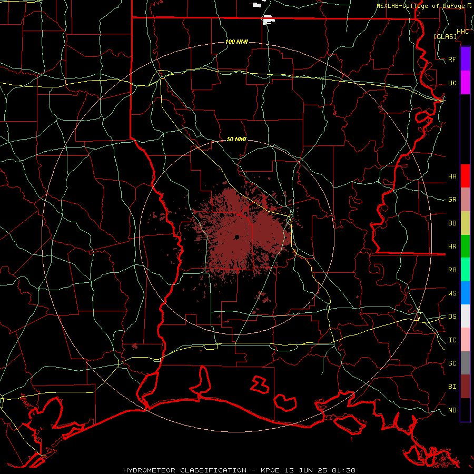
Task: Click the black radar site dot at center
Action: [x=237, y=237]
